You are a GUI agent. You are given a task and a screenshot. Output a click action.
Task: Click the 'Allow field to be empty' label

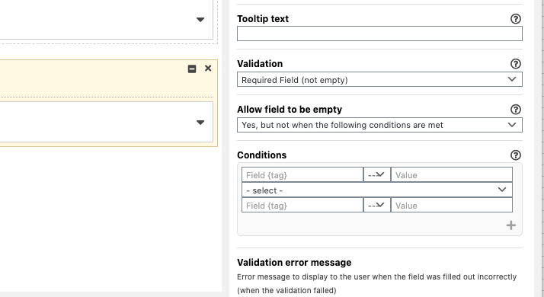(290, 110)
